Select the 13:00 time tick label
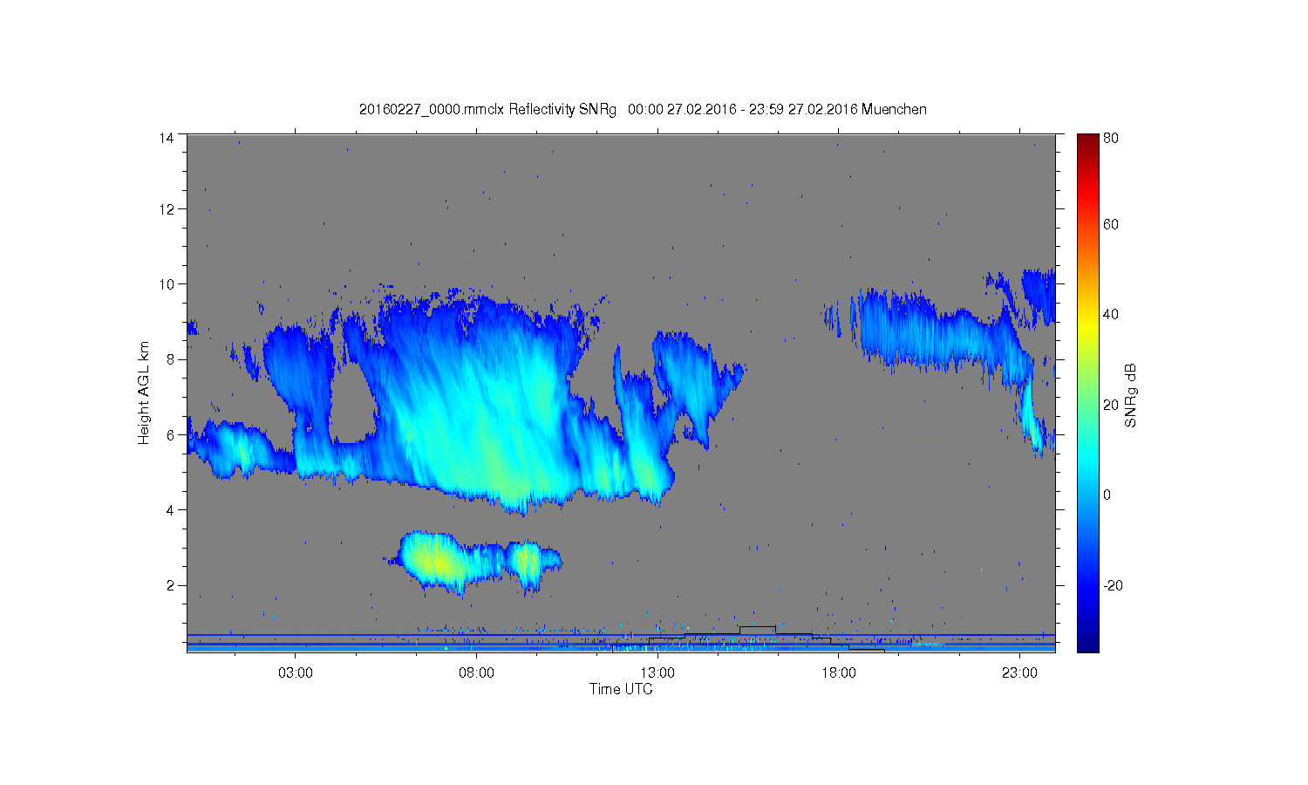 [657, 673]
